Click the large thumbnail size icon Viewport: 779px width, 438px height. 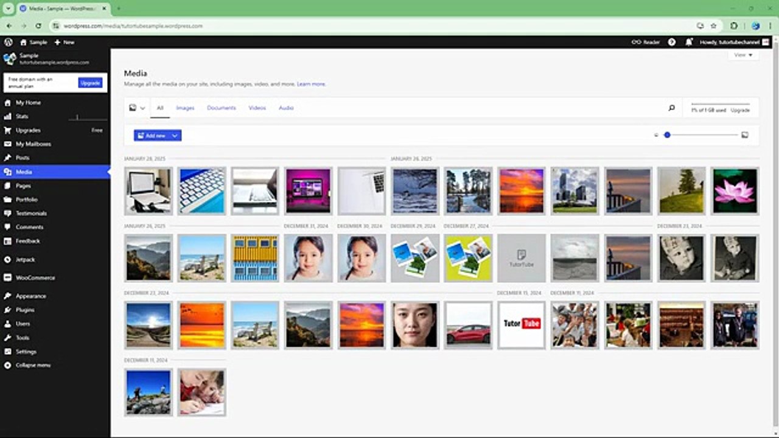[x=744, y=135]
